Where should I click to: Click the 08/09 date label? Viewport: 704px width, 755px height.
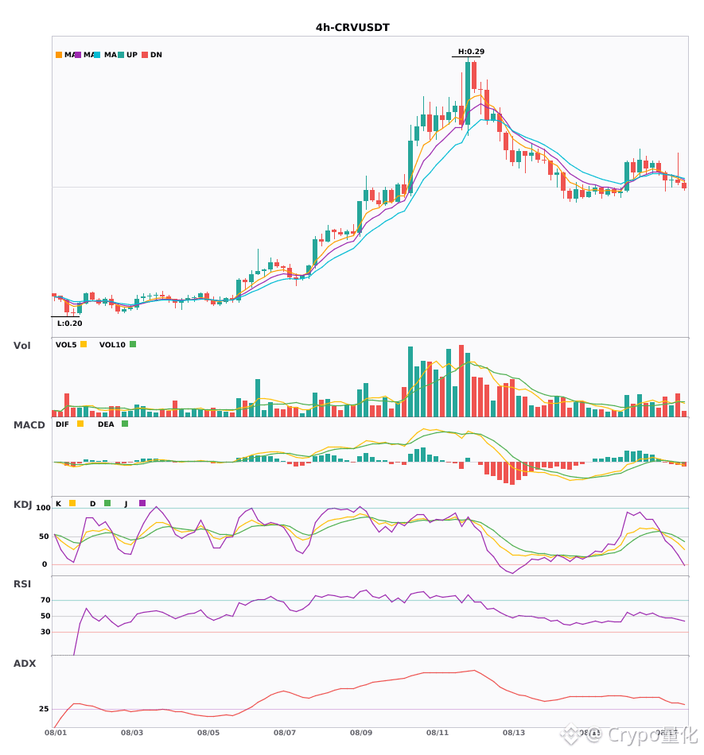tap(361, 733)
